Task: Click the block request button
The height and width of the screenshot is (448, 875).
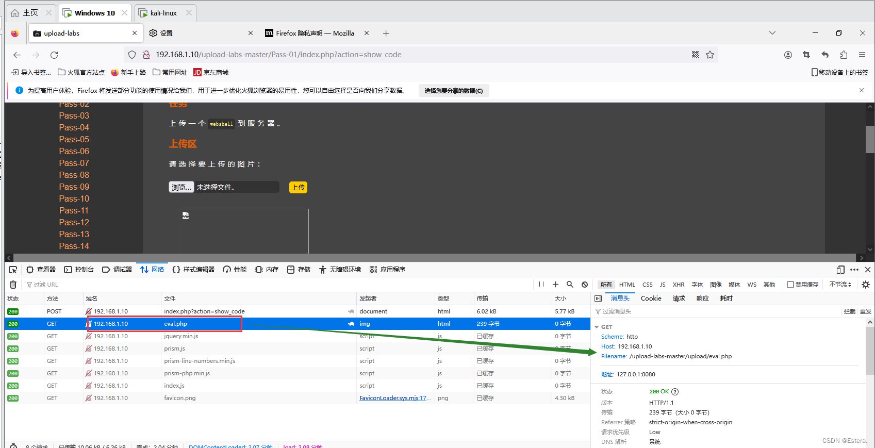Action: pyautogui.click(x=849, y=311)
